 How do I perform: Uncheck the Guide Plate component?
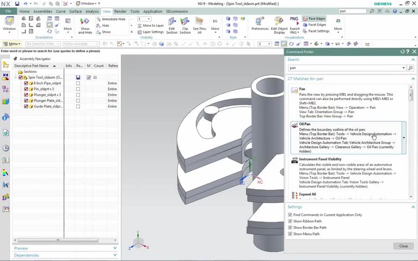click(x=26, y=106)
